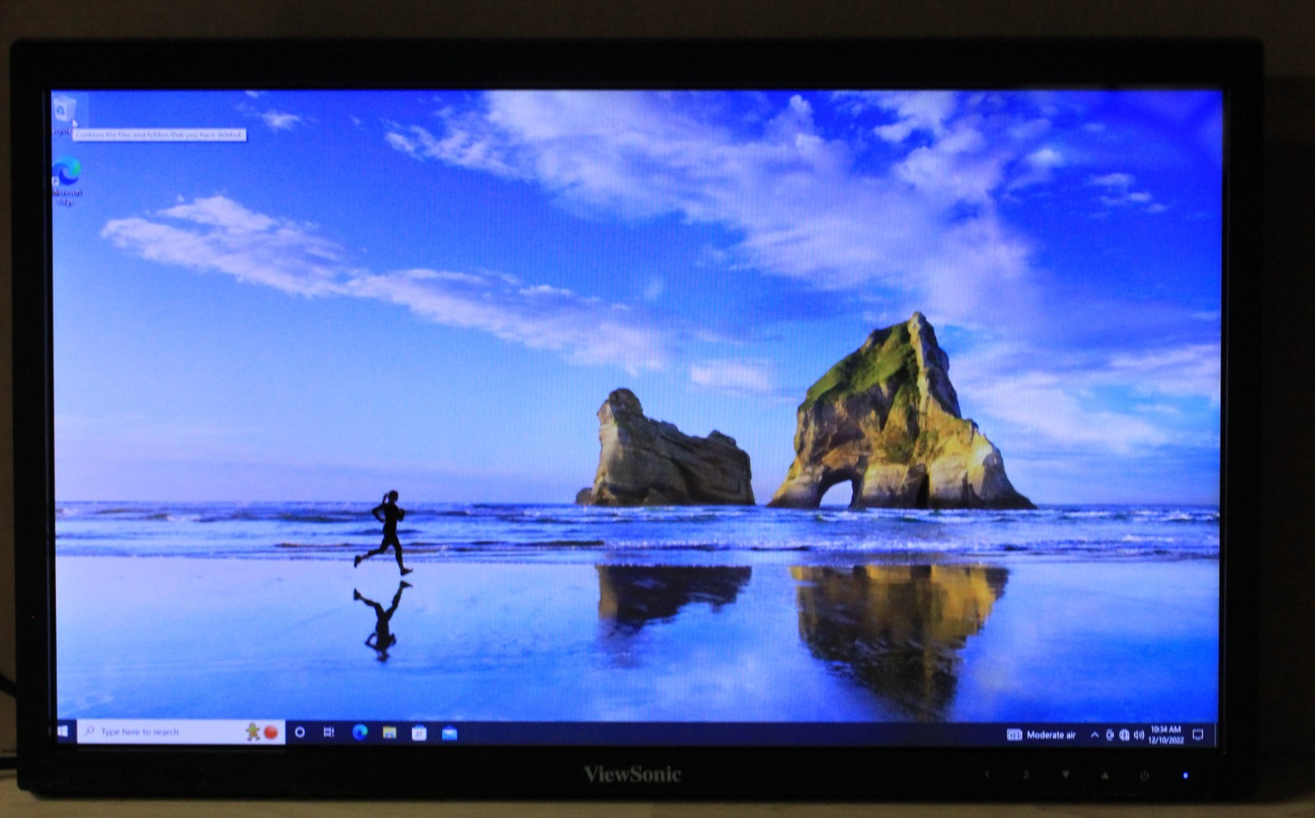Open Microsoft Store from the taskbar
The image size is (1315, 818).
[x=419, y=733]
